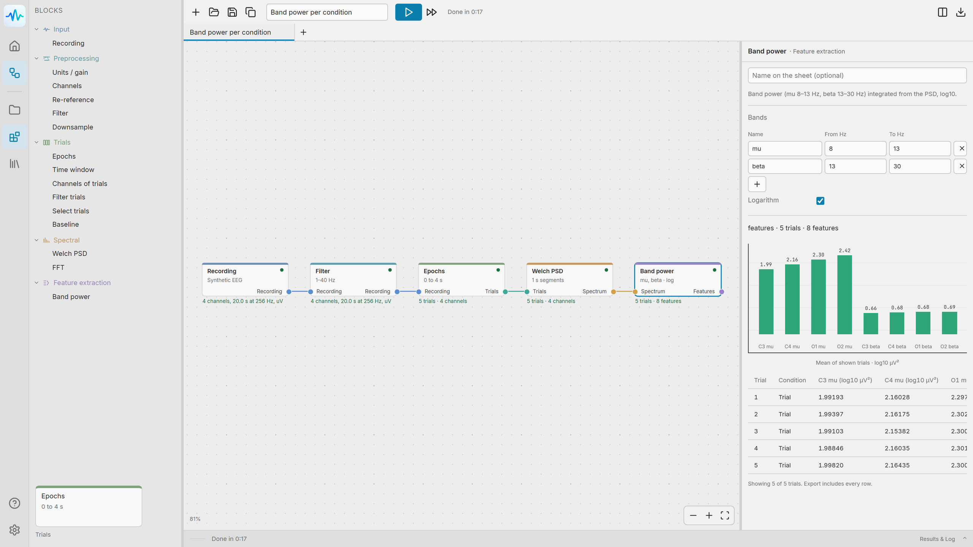
Task: Select the Welch PSD node on canvas
Action: 569,280
